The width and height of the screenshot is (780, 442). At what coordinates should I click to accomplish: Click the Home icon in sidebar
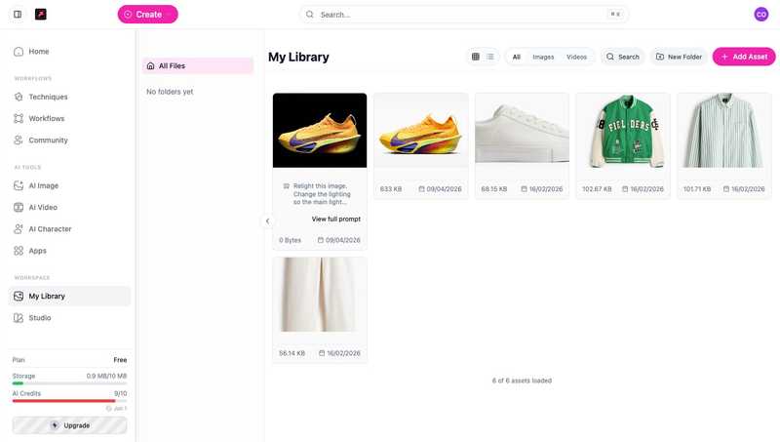click(x=19, y=52)
